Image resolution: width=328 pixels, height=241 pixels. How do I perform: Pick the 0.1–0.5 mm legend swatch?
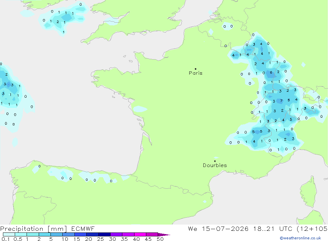point(9,234)
